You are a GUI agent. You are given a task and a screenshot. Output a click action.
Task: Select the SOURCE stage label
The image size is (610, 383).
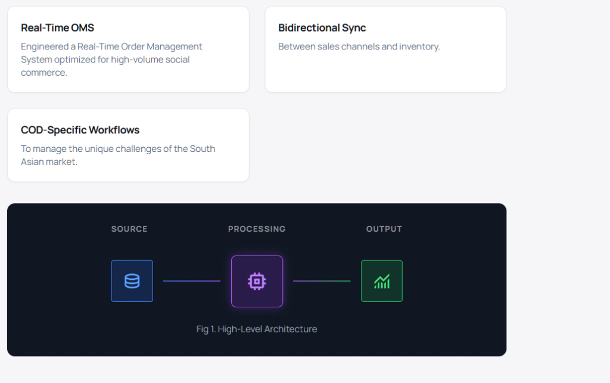coord(129,229)
